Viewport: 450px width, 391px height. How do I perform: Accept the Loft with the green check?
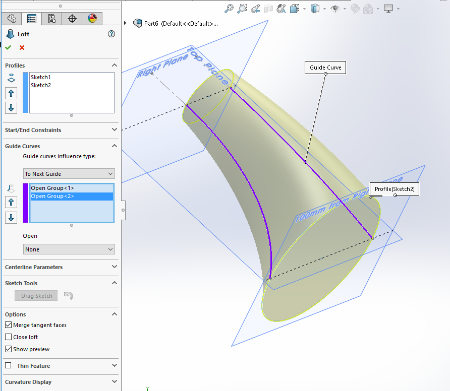click(8, 47)
